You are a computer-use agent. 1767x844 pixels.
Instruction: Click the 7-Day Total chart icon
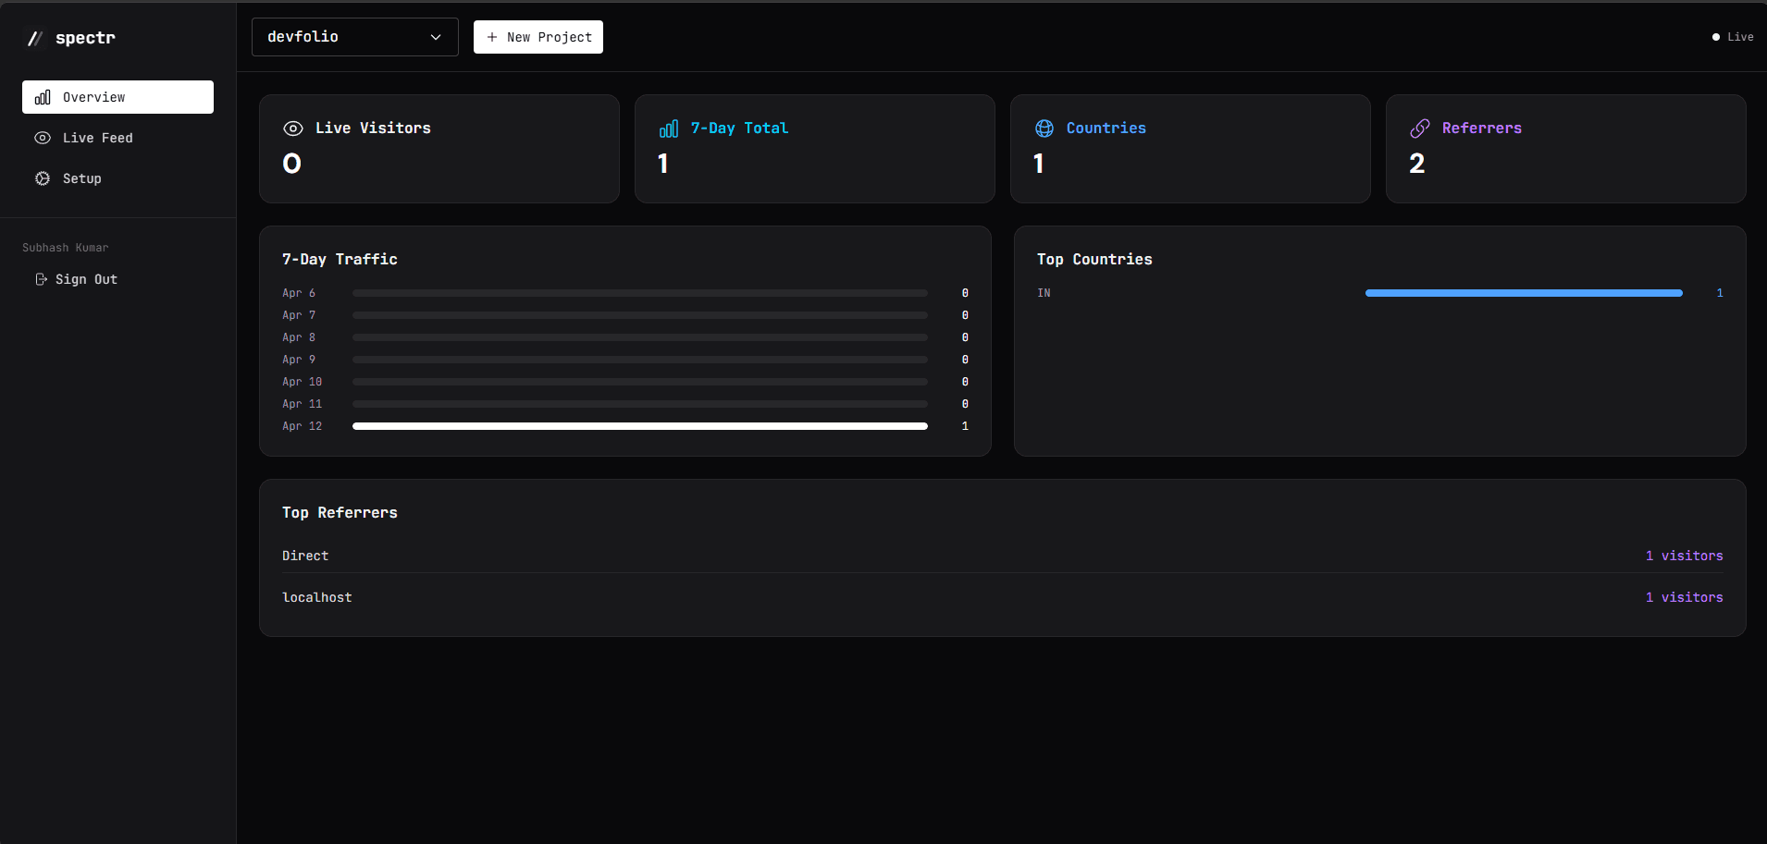click(669, 128)
